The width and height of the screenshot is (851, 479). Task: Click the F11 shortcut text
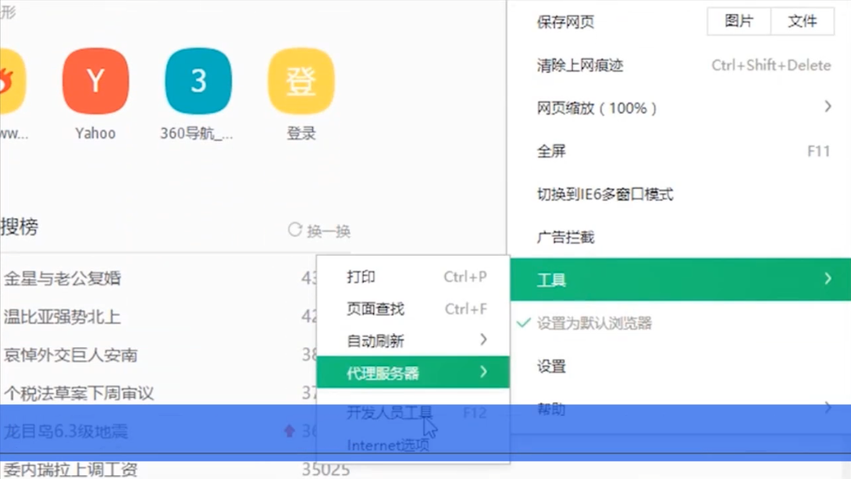[x=819, y=151]
